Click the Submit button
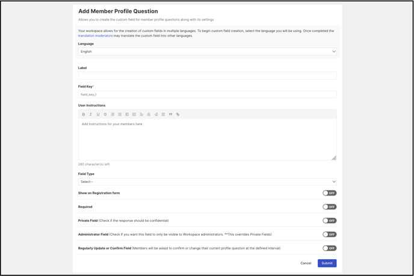 pos(327,263)
